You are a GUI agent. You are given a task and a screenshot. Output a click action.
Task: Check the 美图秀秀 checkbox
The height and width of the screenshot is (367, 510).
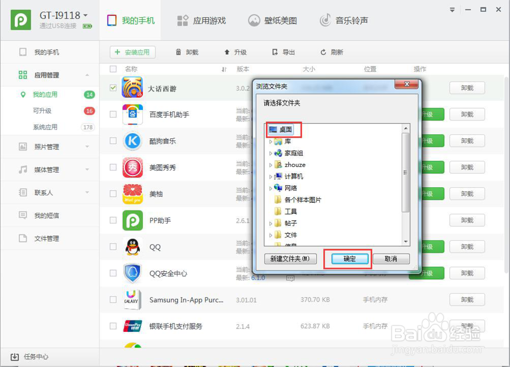coord(113,167)
